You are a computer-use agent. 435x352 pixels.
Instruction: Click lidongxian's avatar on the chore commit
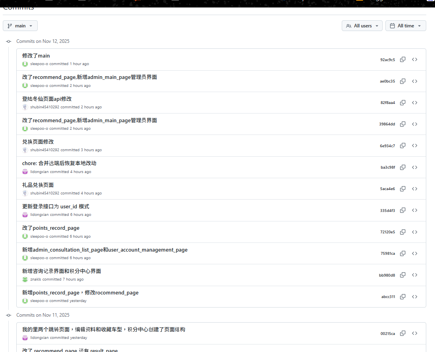click(25, 171)
